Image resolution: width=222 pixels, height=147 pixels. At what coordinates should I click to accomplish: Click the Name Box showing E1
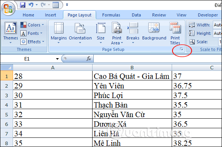[27, 59]
